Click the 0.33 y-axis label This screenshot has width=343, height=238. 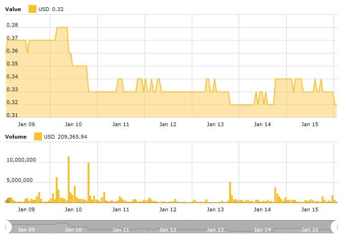12,89
